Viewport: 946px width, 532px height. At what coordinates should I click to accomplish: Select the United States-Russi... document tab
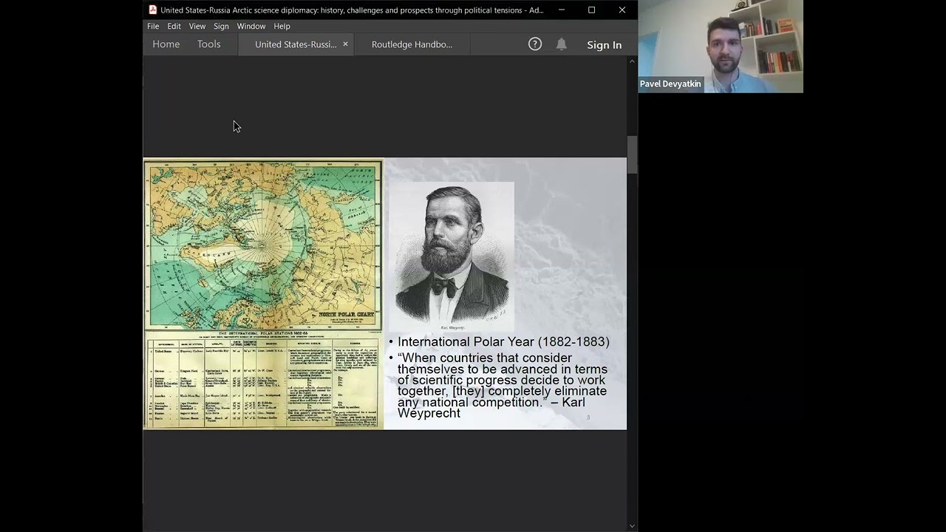tap(296, 44)
